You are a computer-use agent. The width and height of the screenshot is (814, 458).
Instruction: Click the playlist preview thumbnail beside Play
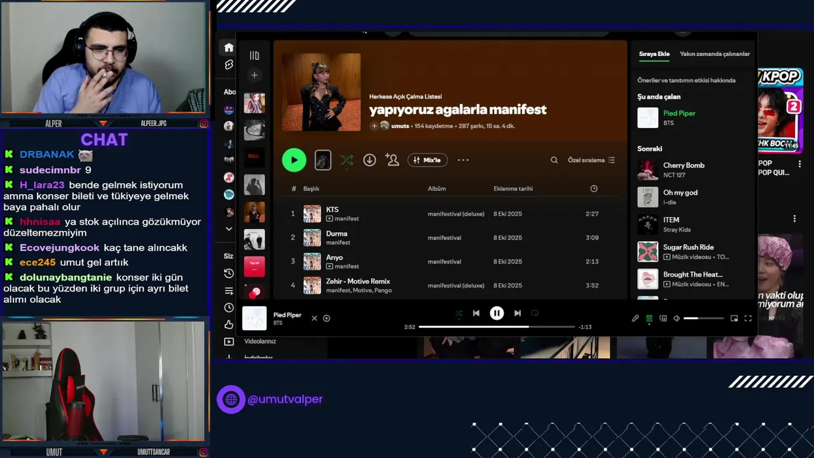(x=323, y=160)
